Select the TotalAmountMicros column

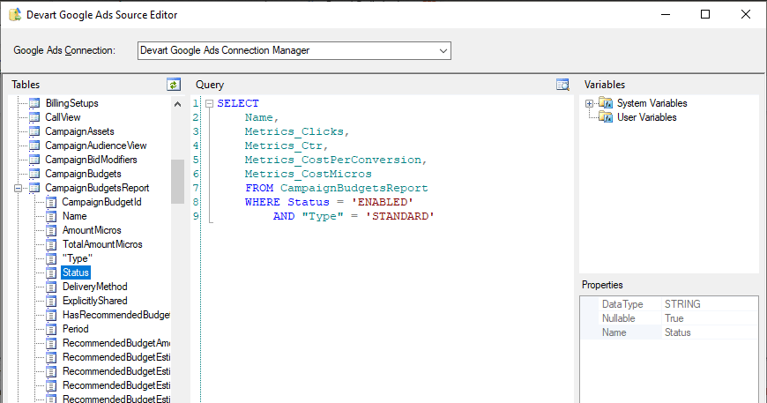pyautogui.click(x=102, y=244)
